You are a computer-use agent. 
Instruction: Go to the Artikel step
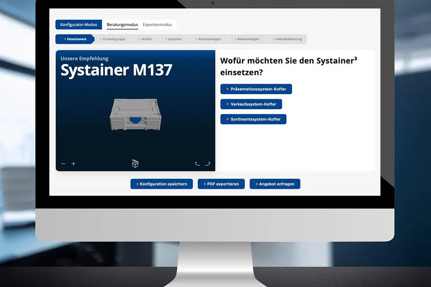coord(145,39)
